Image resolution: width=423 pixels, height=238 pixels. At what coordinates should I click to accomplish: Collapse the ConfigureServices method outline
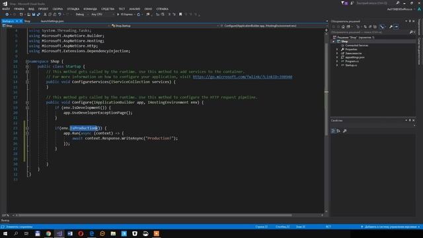[x=27, y=82]
